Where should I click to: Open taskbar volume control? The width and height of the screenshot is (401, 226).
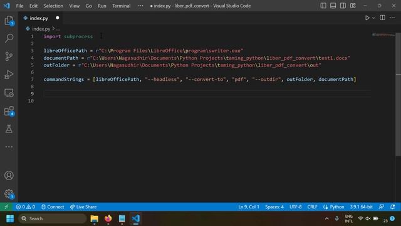click(x=368, y=218)
